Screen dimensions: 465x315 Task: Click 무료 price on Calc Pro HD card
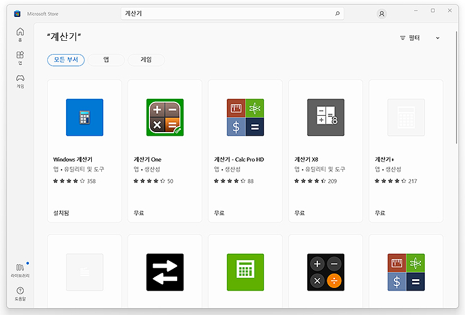[x=219, y=213]
